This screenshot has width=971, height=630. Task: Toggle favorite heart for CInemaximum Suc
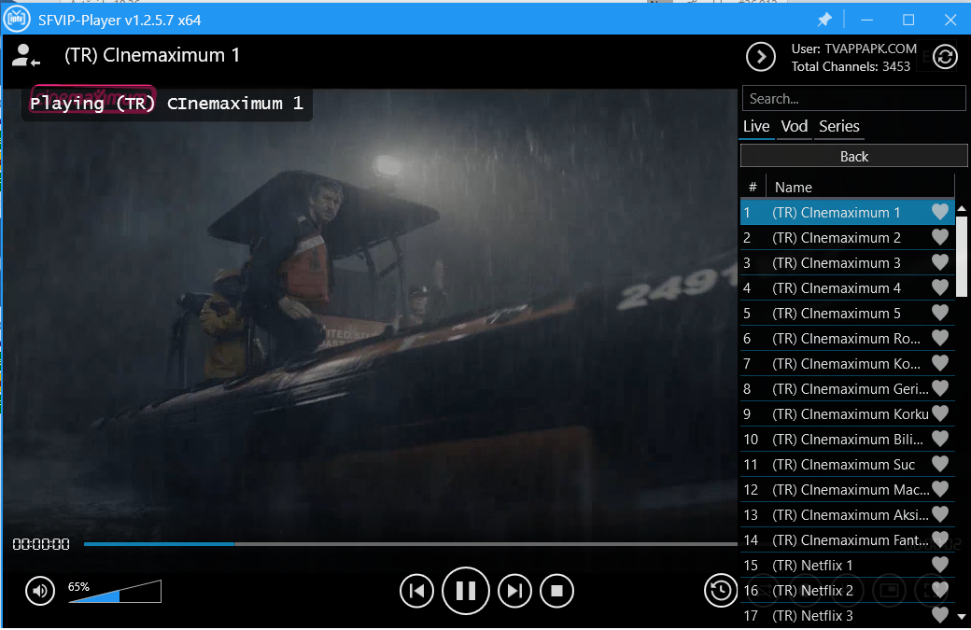point(939,465)
